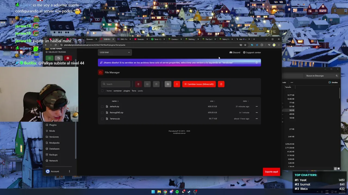Click the browser back arrow

coord(46,45)
